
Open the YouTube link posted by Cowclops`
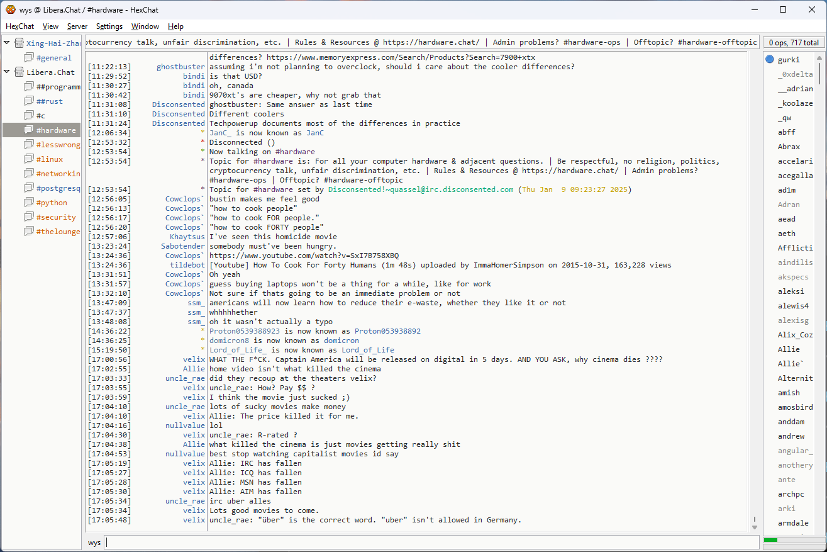tap(304, 256)
